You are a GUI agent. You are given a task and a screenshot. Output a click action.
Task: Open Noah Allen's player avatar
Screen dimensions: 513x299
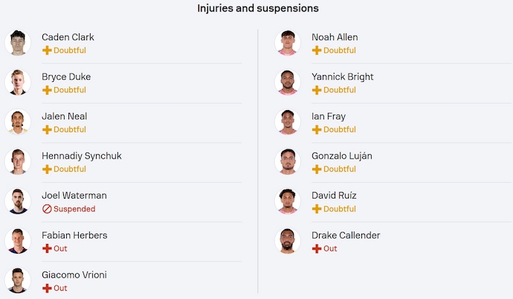pos(288,43)
